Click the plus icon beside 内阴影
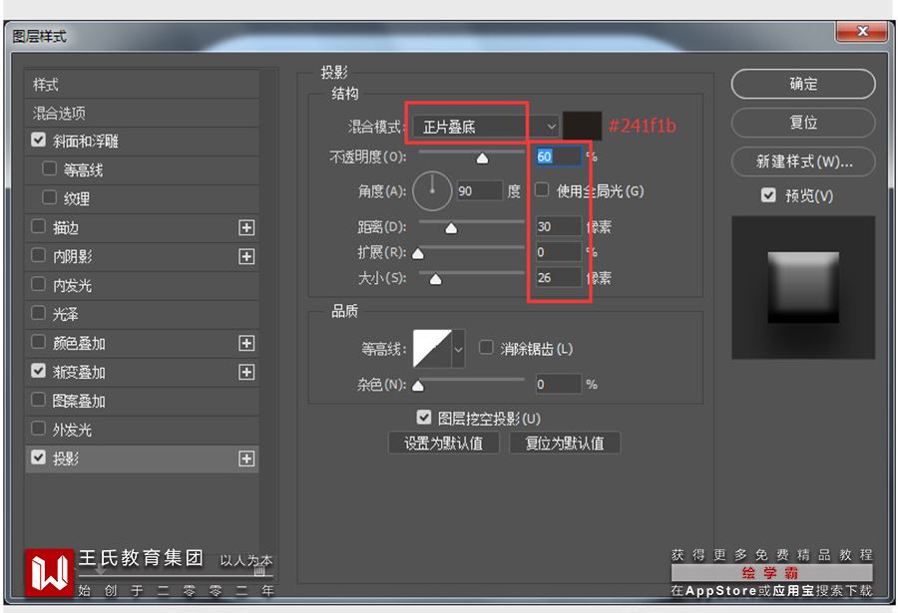Image resolution: width=898 pixels, height=613 pixels. (246, 256)
